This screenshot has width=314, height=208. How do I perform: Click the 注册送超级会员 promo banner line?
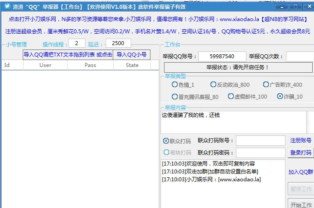tap(157, 32)
